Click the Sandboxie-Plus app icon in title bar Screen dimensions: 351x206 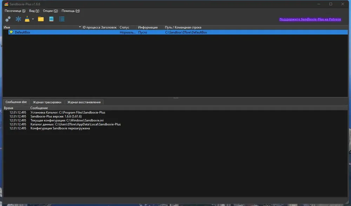[x=6, y=4]
